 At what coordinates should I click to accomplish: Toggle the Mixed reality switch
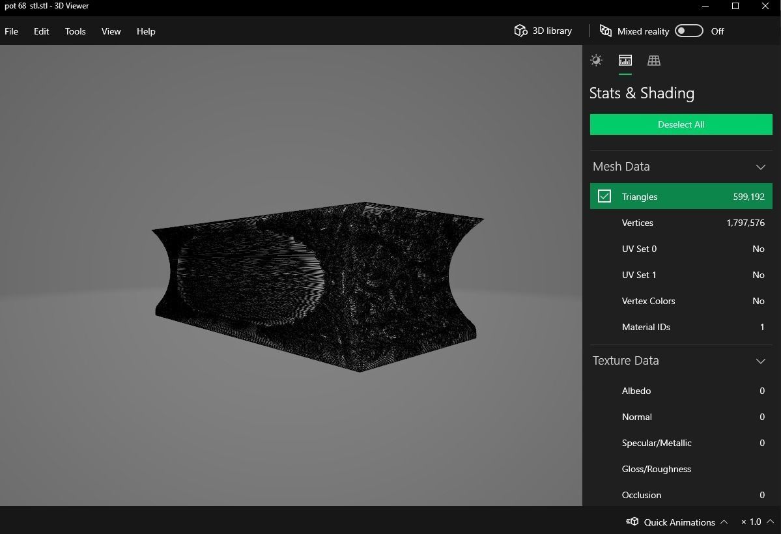(x=689, y=31)
